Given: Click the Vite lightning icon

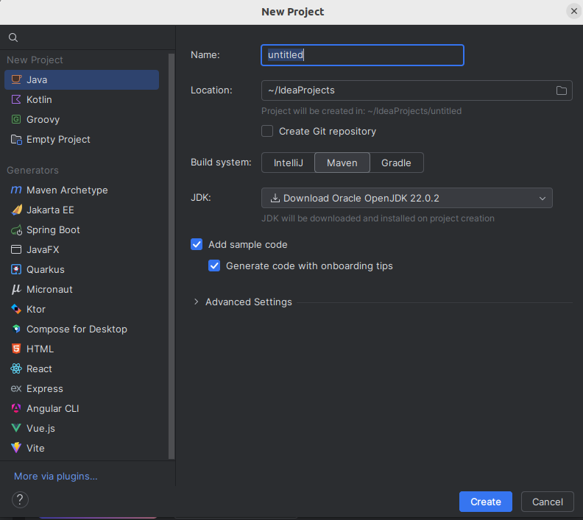Looking at the screenshot, I should [x=16, y=448].
